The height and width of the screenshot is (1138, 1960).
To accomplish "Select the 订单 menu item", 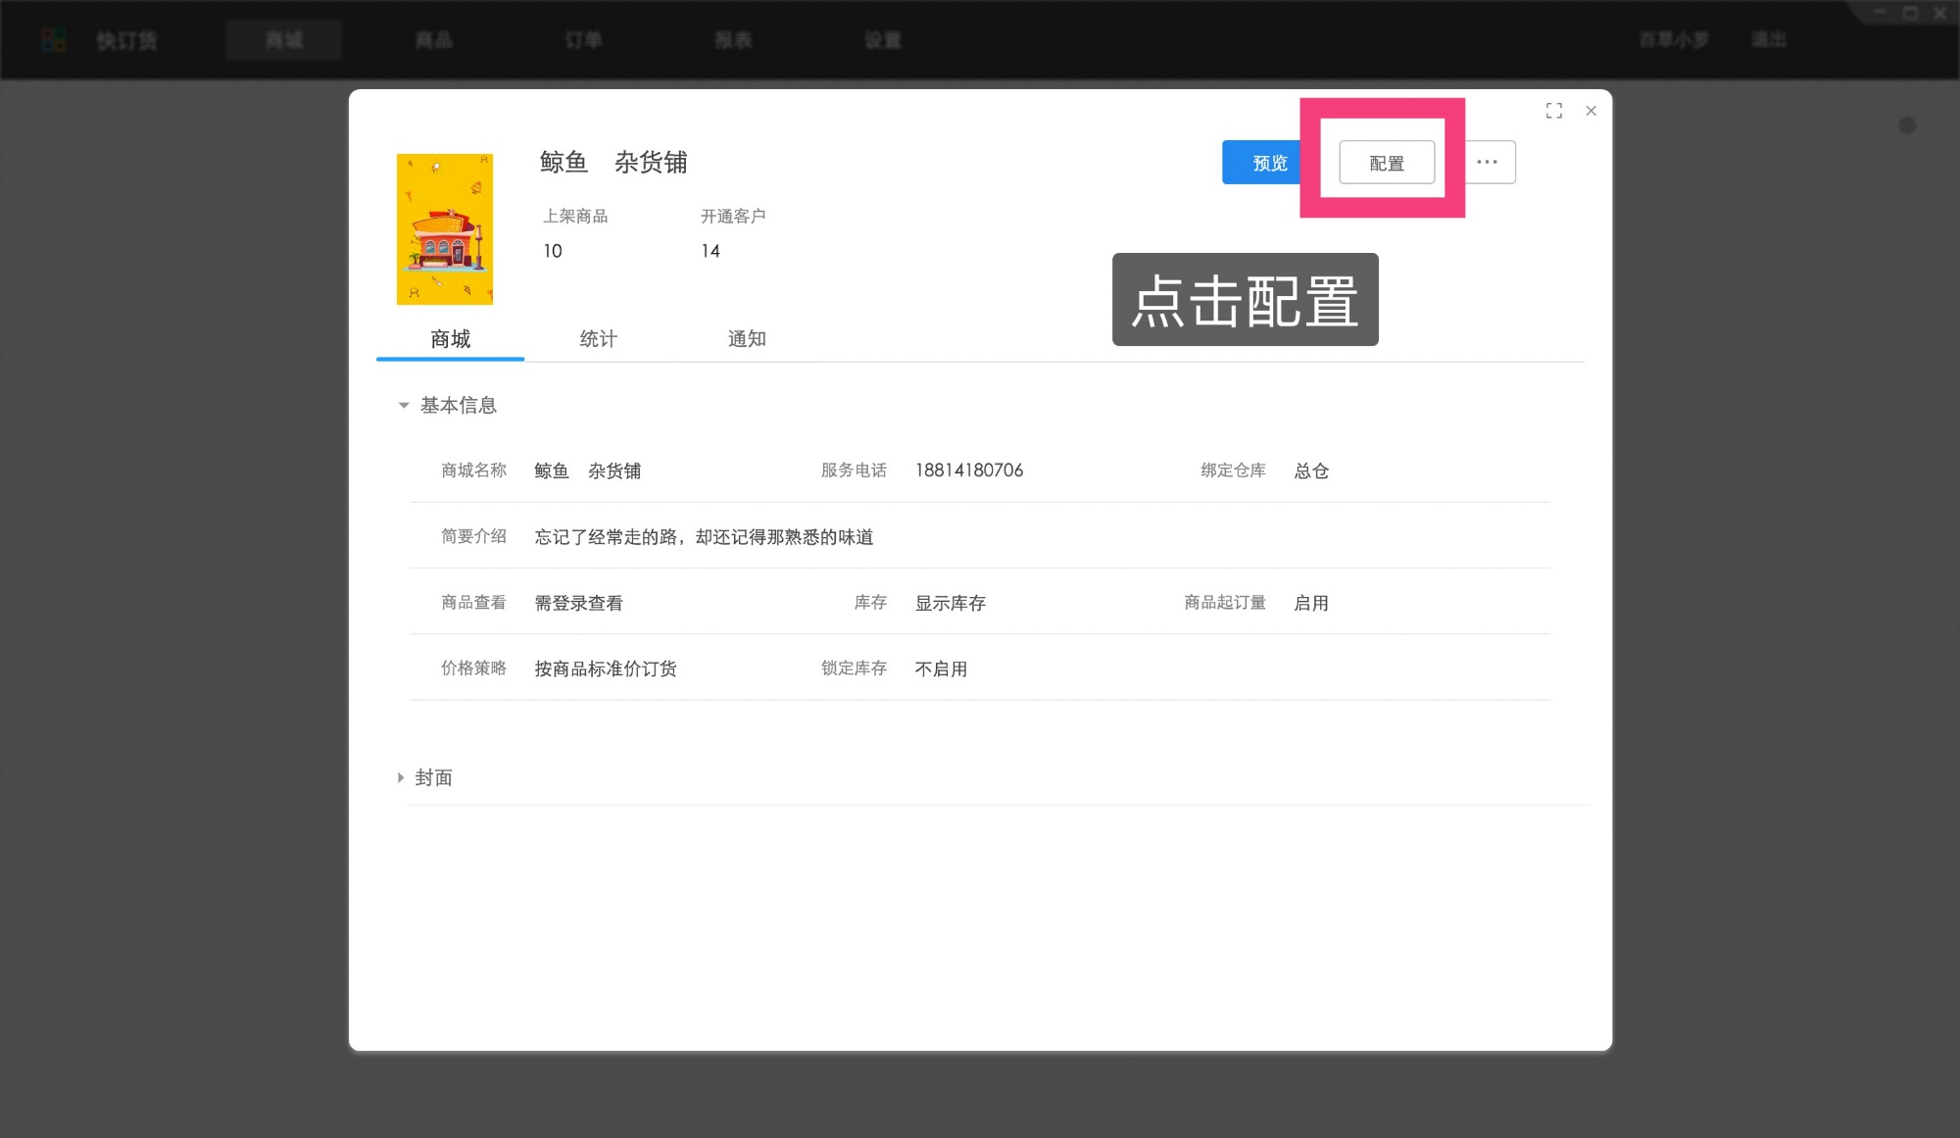I will point(582,40).
